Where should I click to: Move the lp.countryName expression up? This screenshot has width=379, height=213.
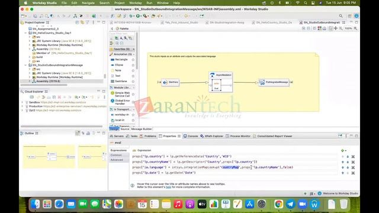click(x=342, y=162)
